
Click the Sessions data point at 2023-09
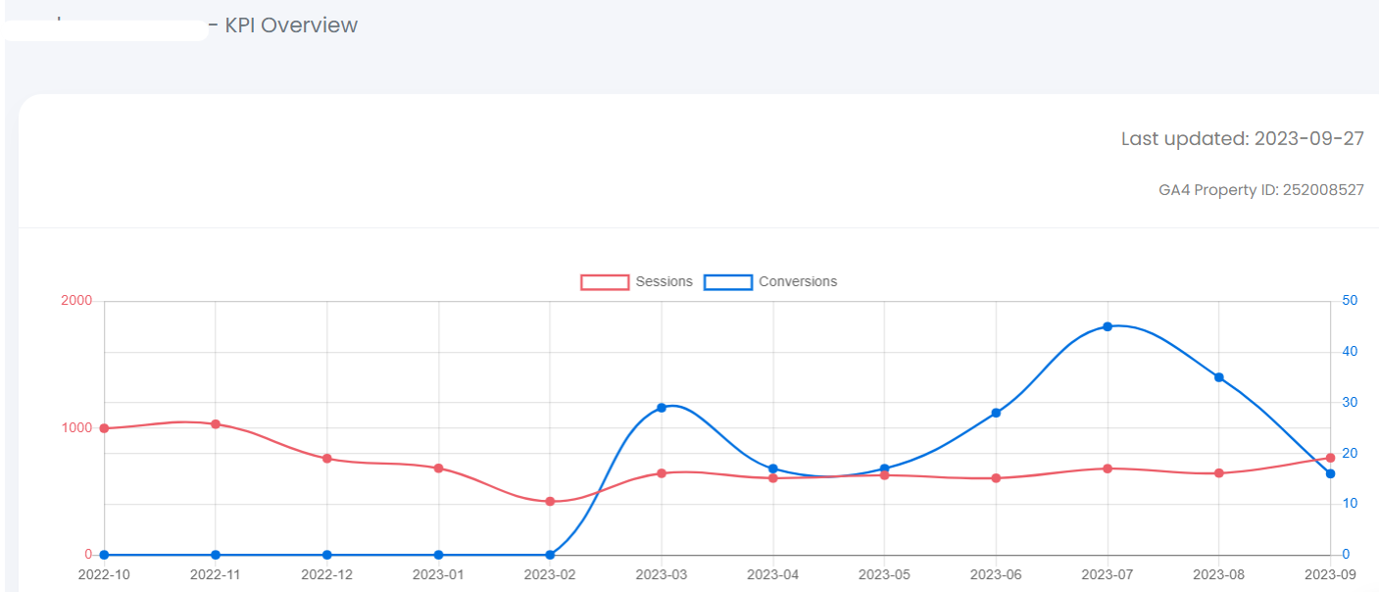click(x=1330, y=458)
